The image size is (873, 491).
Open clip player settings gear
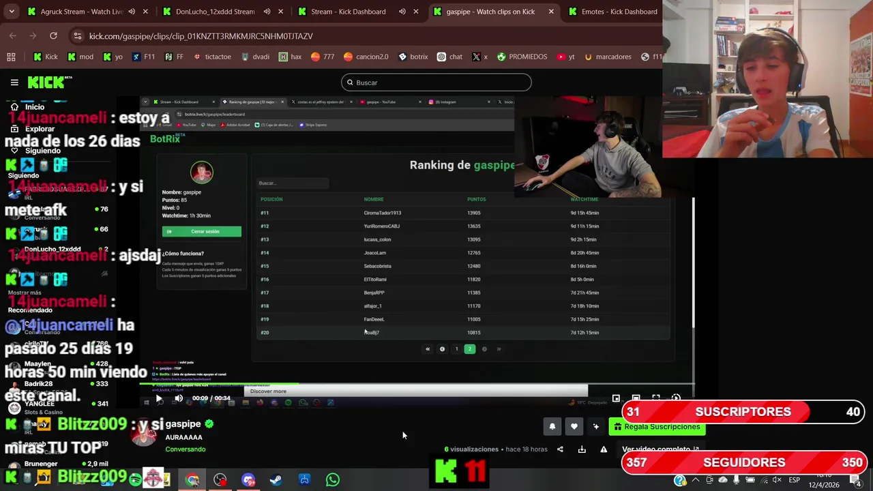point(676,398)
